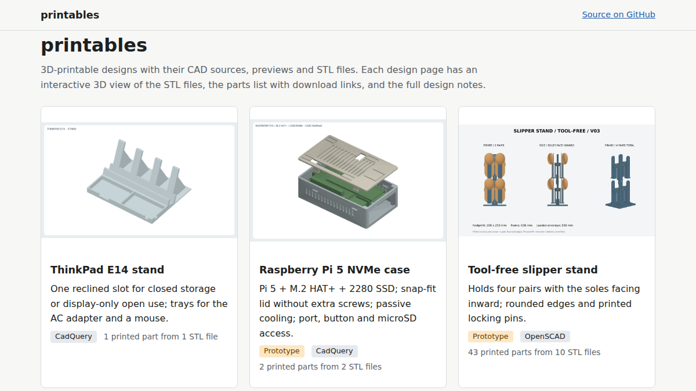Click the CadQuery tag on ThinkPad card
Image resolution: width=696 pixels, height=391 pixels.
coord(74,337)
